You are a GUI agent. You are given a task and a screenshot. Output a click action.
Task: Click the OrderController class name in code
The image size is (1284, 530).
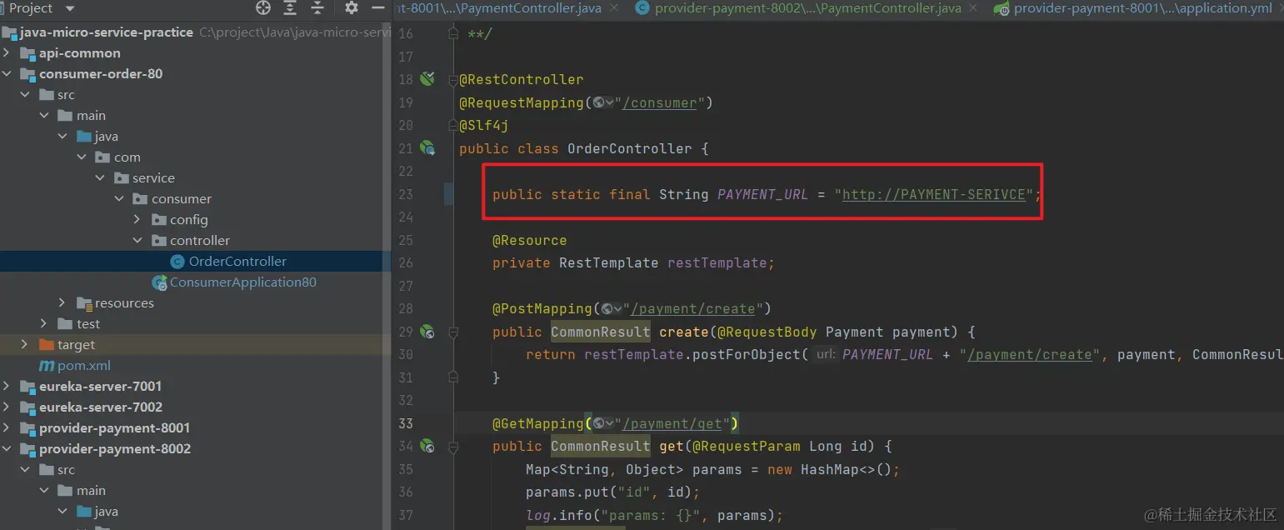(630, 148)
